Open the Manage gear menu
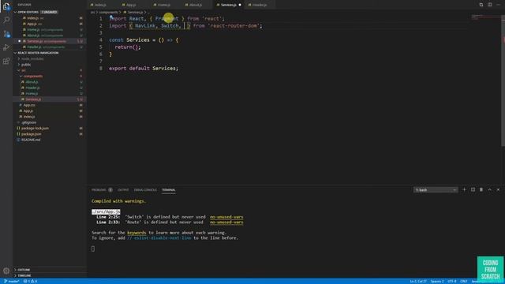Viewport: 505px width, 284px height. tap(6, 271)
